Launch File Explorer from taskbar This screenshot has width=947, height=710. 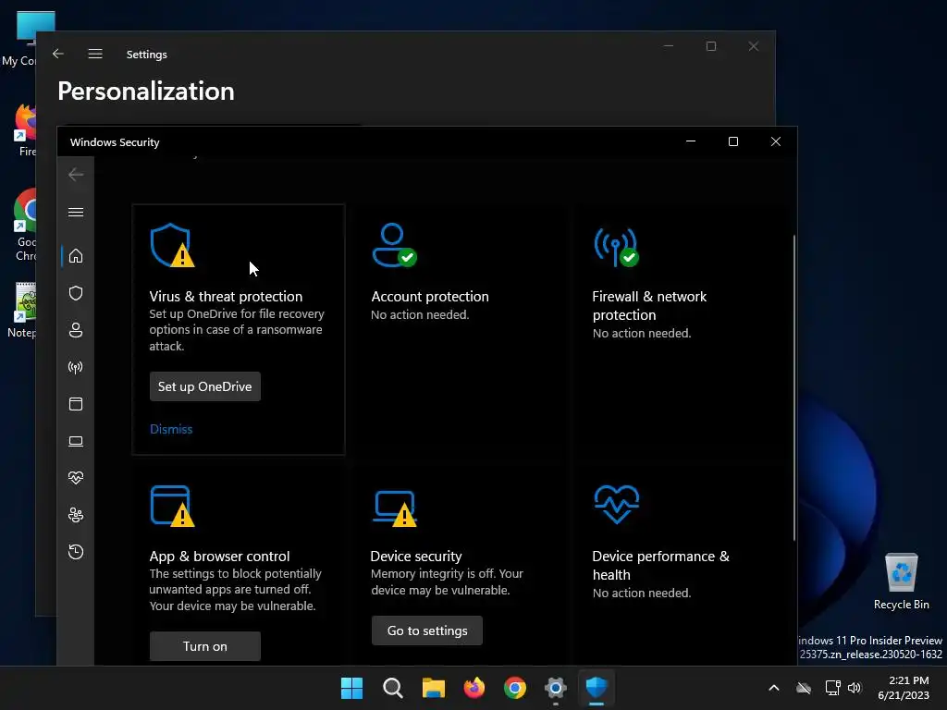point(433,688)
